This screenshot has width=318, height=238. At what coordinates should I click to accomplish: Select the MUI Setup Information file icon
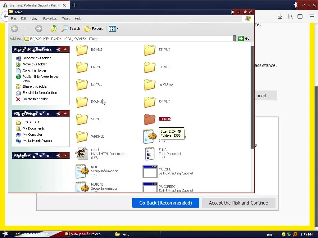82,171
